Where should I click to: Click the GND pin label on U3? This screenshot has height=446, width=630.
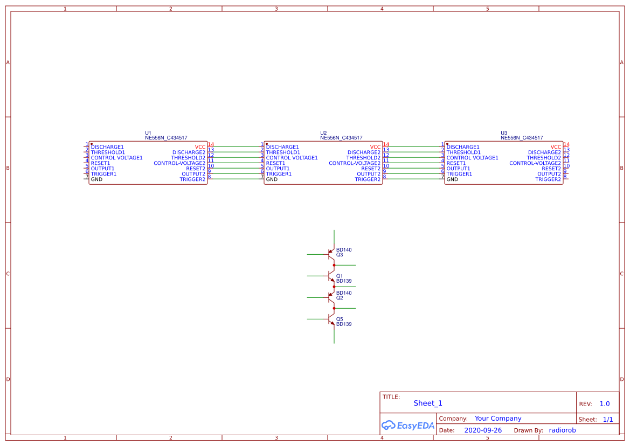tap(452, 179)
